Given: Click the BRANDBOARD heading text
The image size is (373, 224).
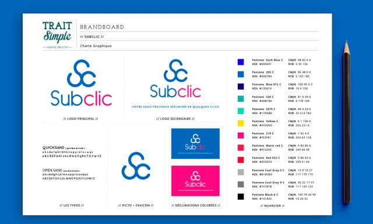Looking at the screenshot, I should 102,27.
